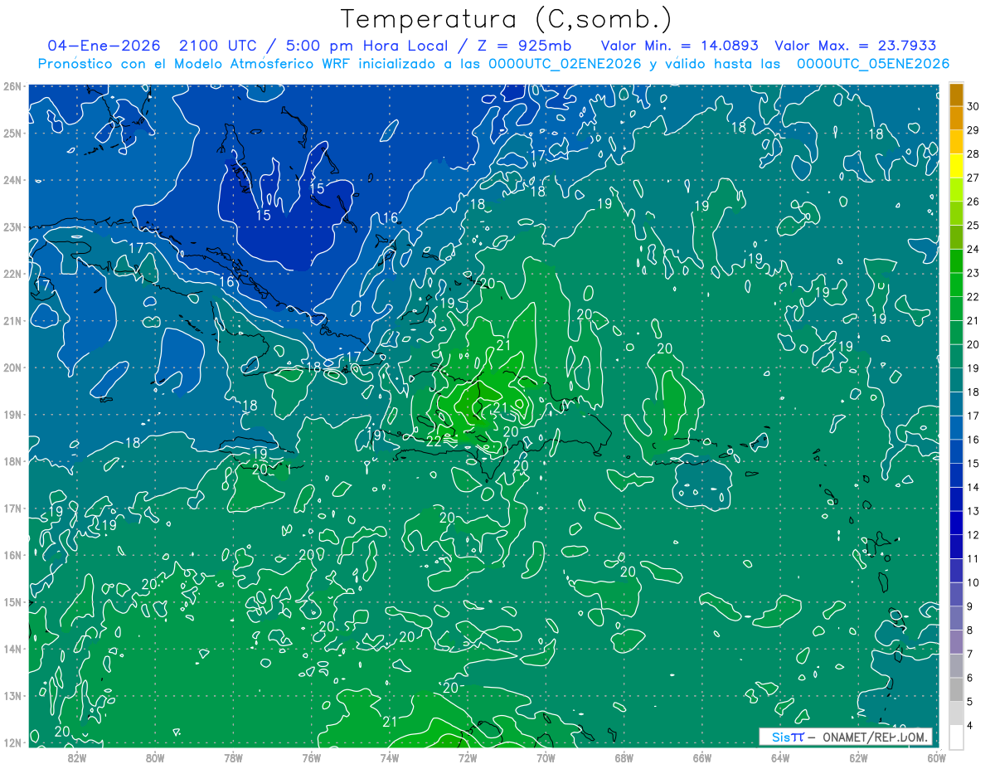Click the 60W longitude axis label
Image resolution: width=995 pixels, height=769 pixels.
pyautogui.click(x=937, y=757)
